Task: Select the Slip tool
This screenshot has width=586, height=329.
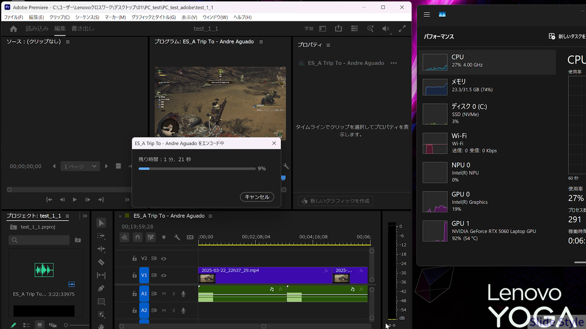Action: [101, 275]
